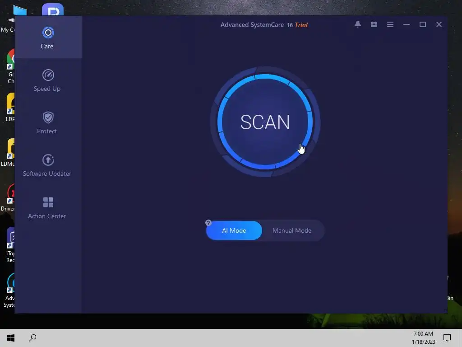The image size is (462, 347).
Task: Open the taskbar clock and date
Action: pyautogui.click(x=423, y=338)
